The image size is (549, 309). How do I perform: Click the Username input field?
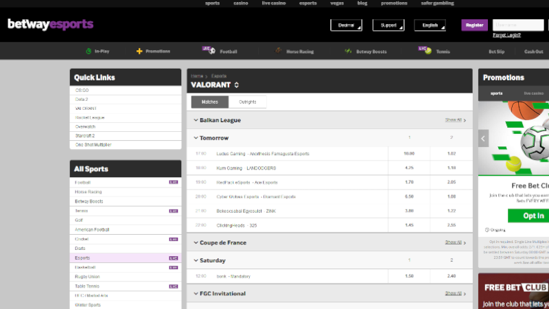tap(518, 25)
